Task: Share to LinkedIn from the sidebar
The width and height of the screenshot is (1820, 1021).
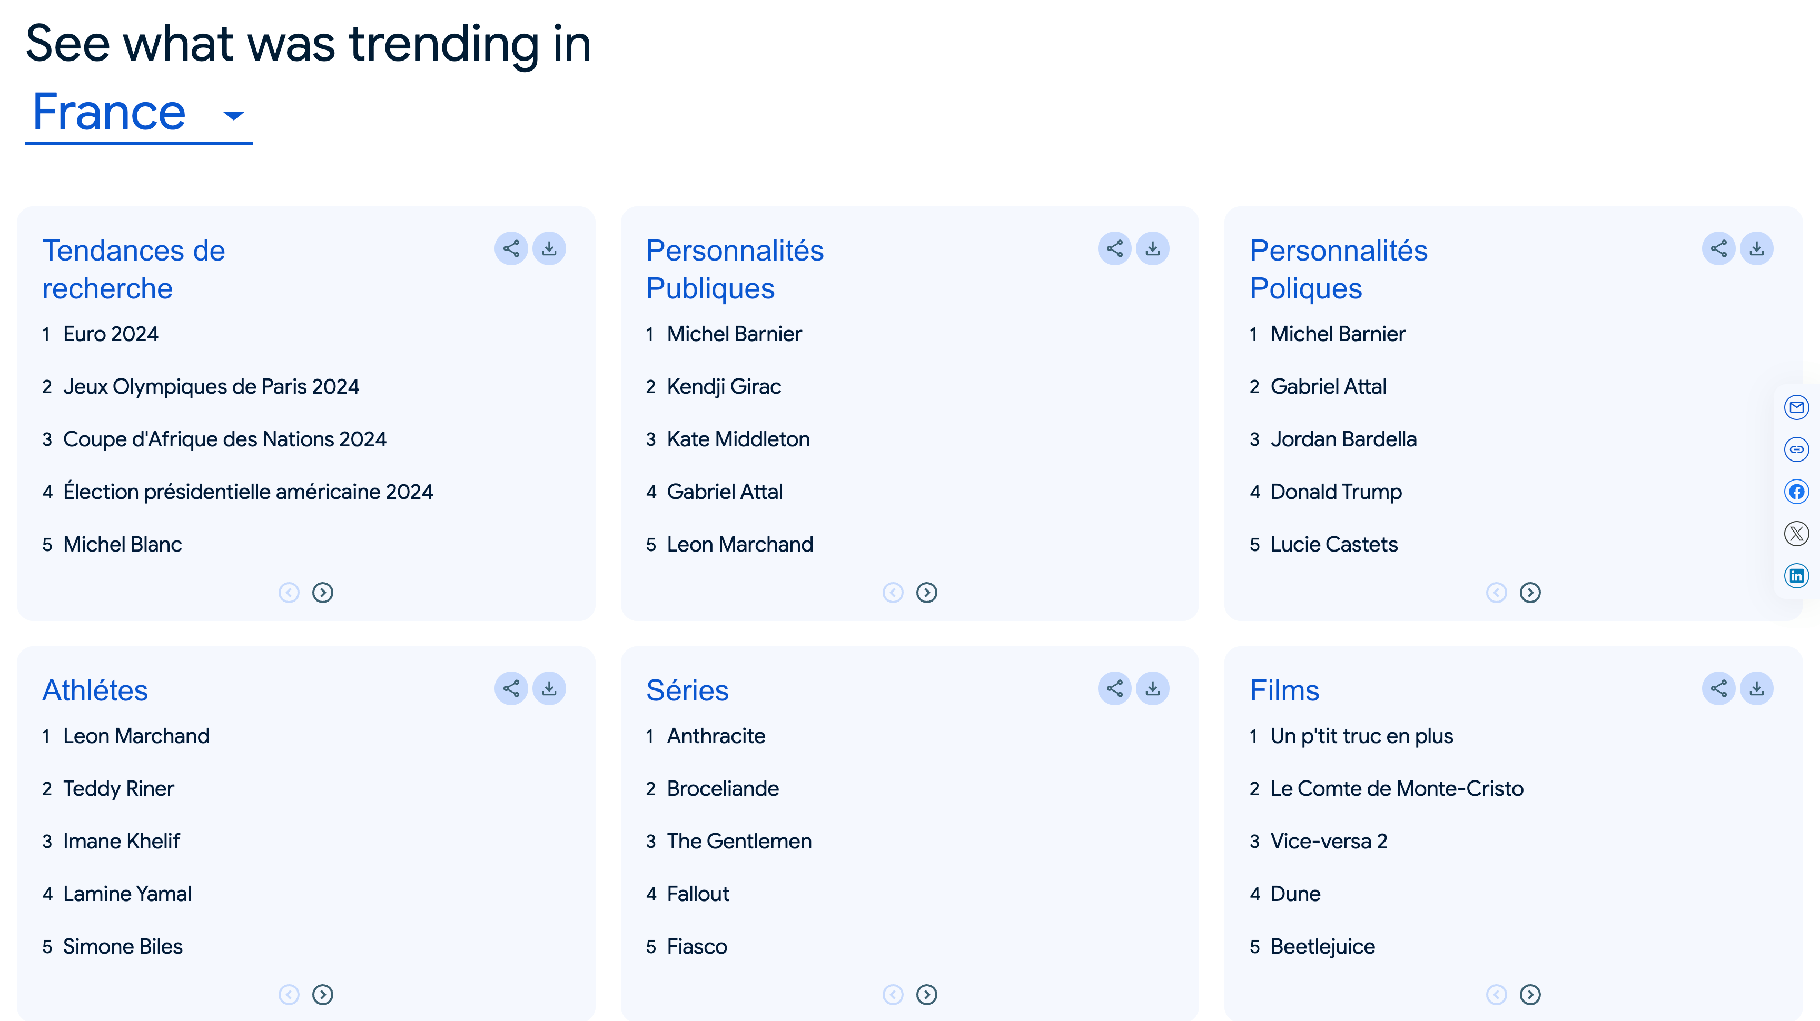Action: point(1797,575)
